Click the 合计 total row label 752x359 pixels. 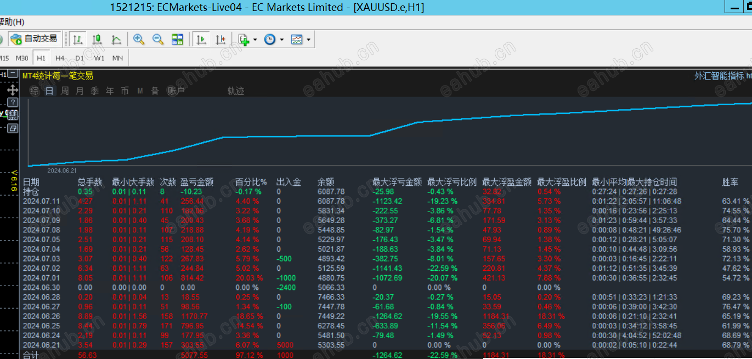[31, 355]
